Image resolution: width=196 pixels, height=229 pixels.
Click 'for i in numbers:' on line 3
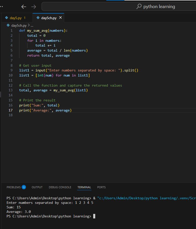pyautogui.click(x=44, y=41)
